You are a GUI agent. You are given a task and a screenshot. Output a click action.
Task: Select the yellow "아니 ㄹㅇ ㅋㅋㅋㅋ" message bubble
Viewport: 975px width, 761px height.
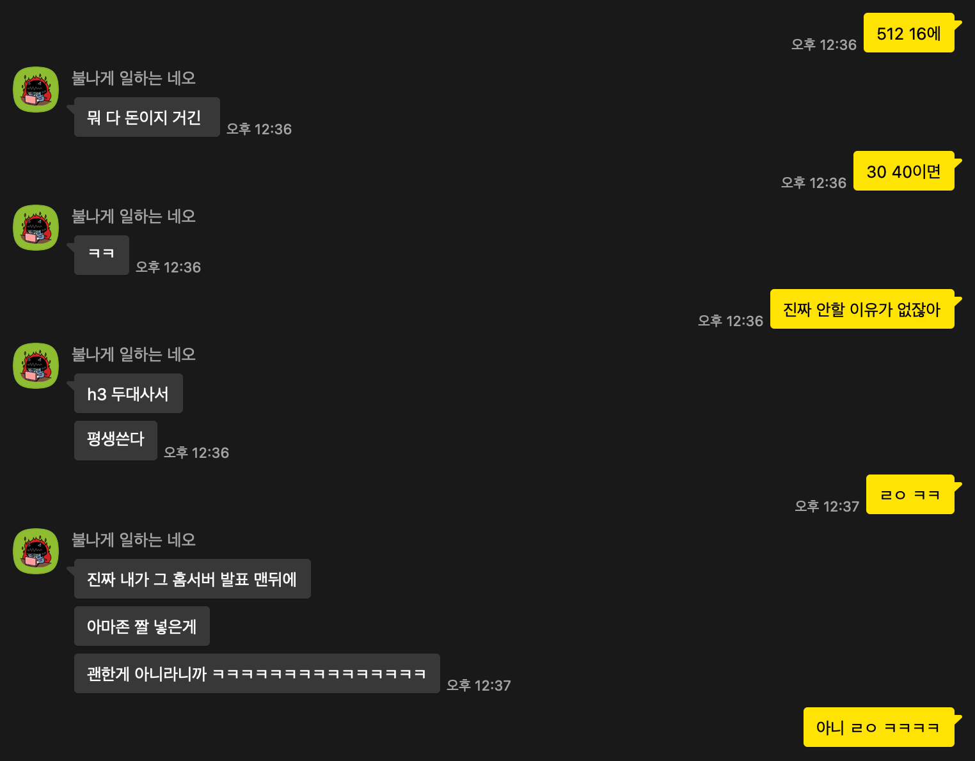pos(879,727)
